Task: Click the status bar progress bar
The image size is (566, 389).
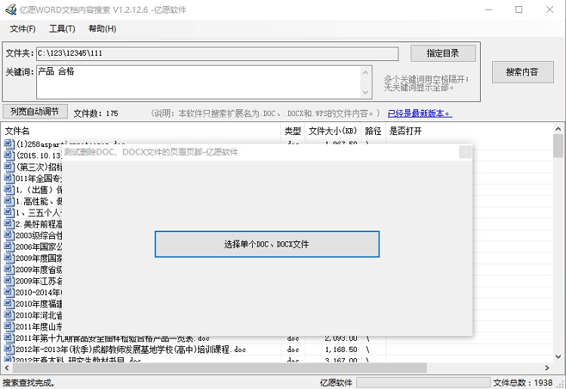Action: (x=423, y=382)
